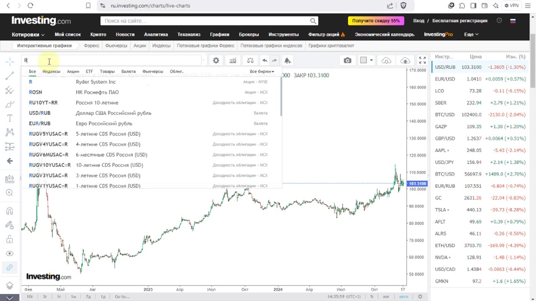Click the 'Бесплатная регистрация' link
This screenshot has height=301, width=536.
460,20
